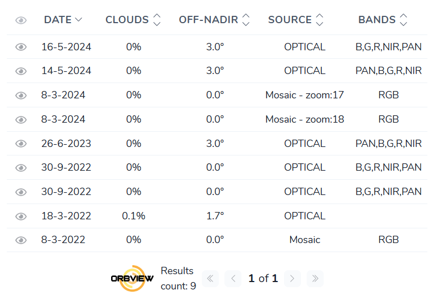
Task: Toggle eye icon for Mosaic zoom:18 row
Action: [21, 120]
